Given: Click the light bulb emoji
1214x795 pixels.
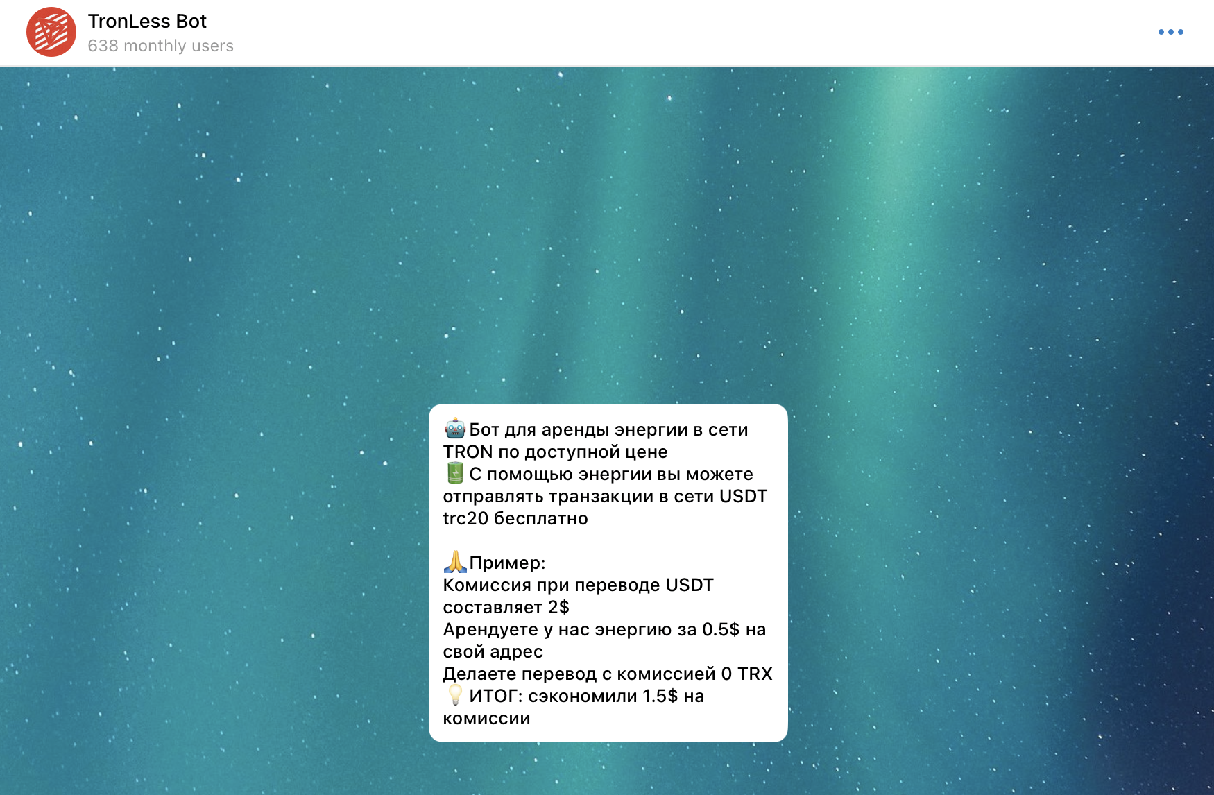Looking at the screenshot, I should pos(455,695).
